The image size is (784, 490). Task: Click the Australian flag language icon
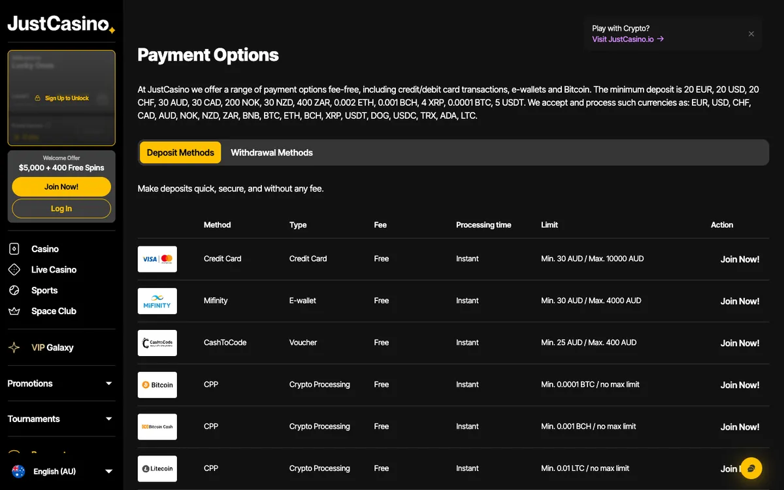click(x=19, y=471)
